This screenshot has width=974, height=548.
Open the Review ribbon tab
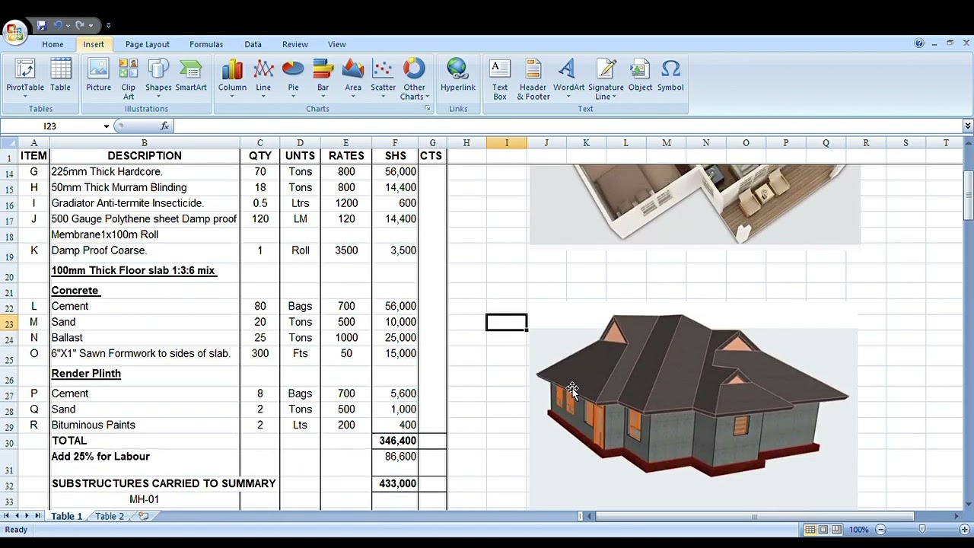point(295,44)
